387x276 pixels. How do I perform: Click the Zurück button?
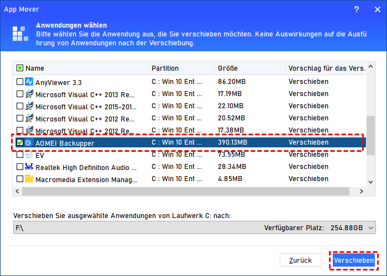(300, 260)
